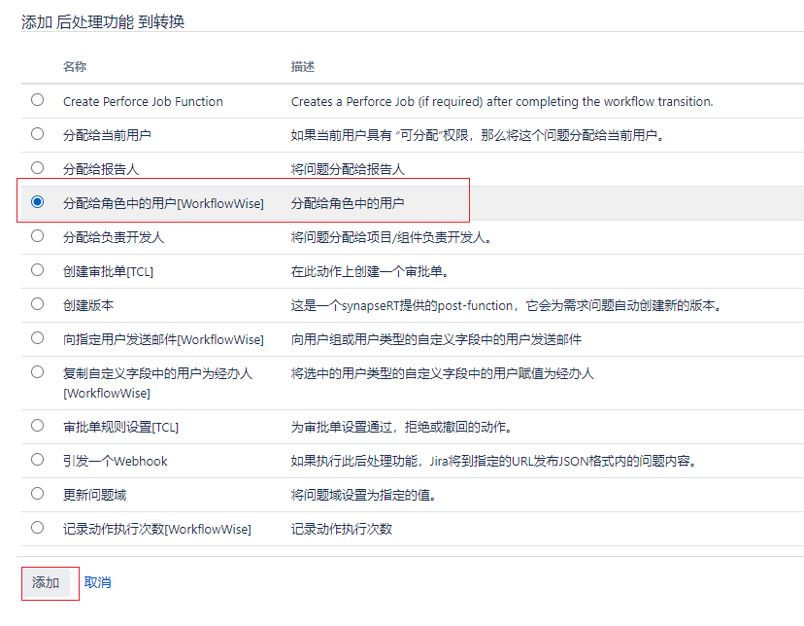Click the selected 分配给角色中的用户 radio button
The height and width of the screenshot is (626, 804).
click(37, 202)
